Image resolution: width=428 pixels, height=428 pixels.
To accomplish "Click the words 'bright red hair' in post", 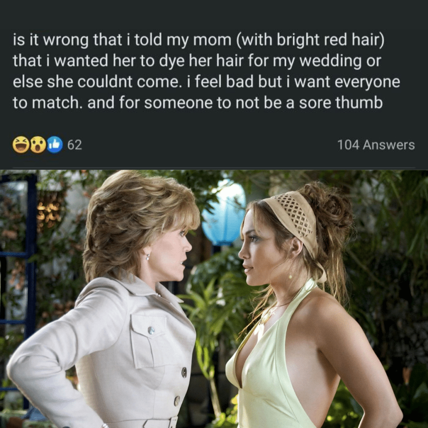I will [x=330, y=40].
